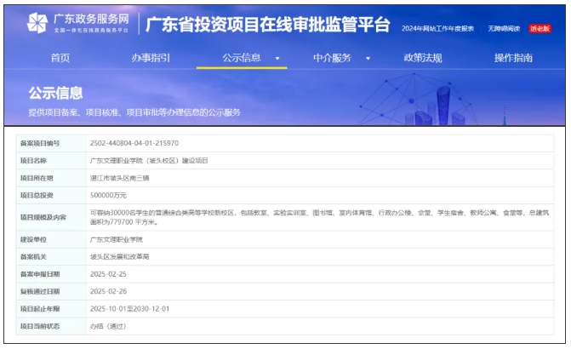This screenshot has height=349, width=571.
Task: Click project name 广东文理职业学院（坡头校区）建设项目
Action: [x=149, y=161]
